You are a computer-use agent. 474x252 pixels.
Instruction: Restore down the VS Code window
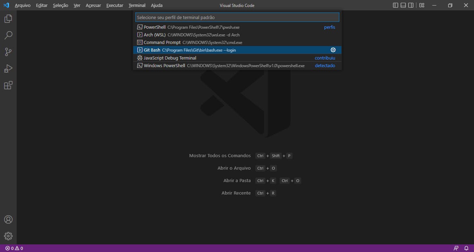[x=450, y=5]
